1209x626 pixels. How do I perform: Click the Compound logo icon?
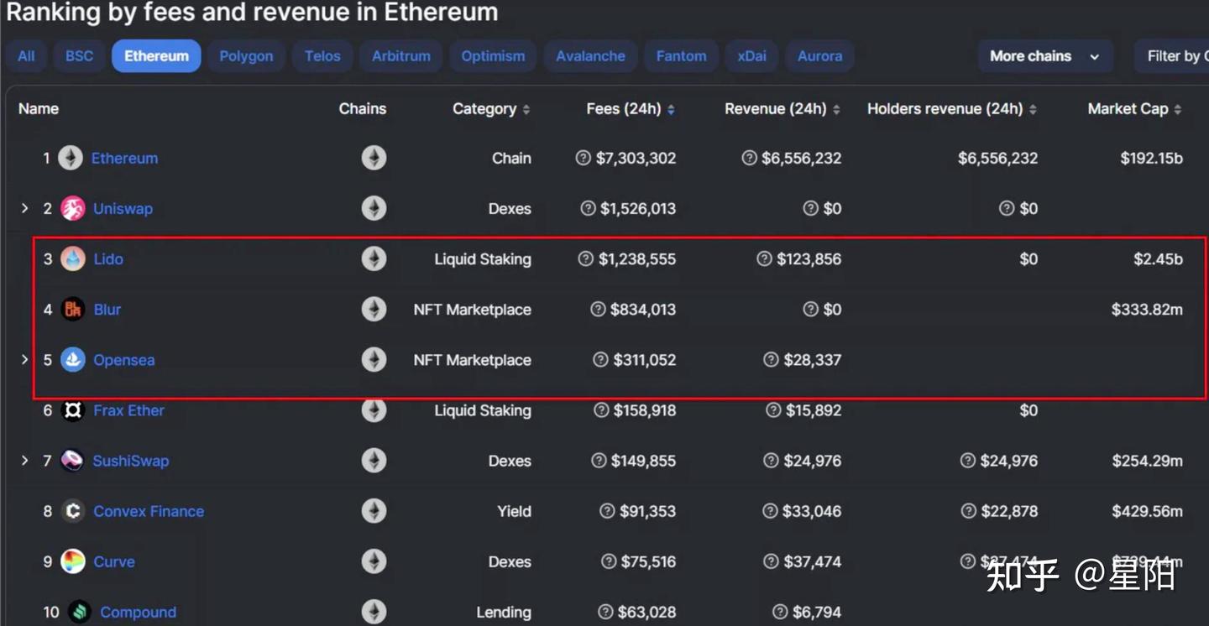pos(80,612)
